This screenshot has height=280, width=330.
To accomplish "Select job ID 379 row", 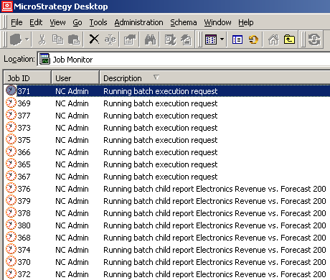I will coord(167,201).
